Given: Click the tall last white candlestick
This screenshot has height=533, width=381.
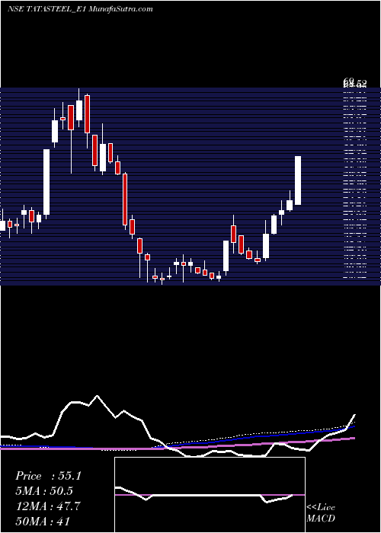Looking at the screenshot, I should click(x=298, y=180).
